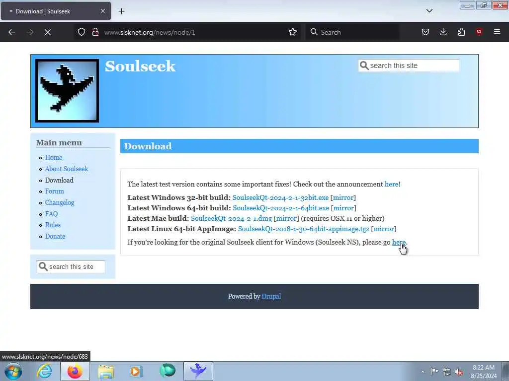Download SoulseekQt-2024-2-1-32bit.exe

[x=280, y=197]
